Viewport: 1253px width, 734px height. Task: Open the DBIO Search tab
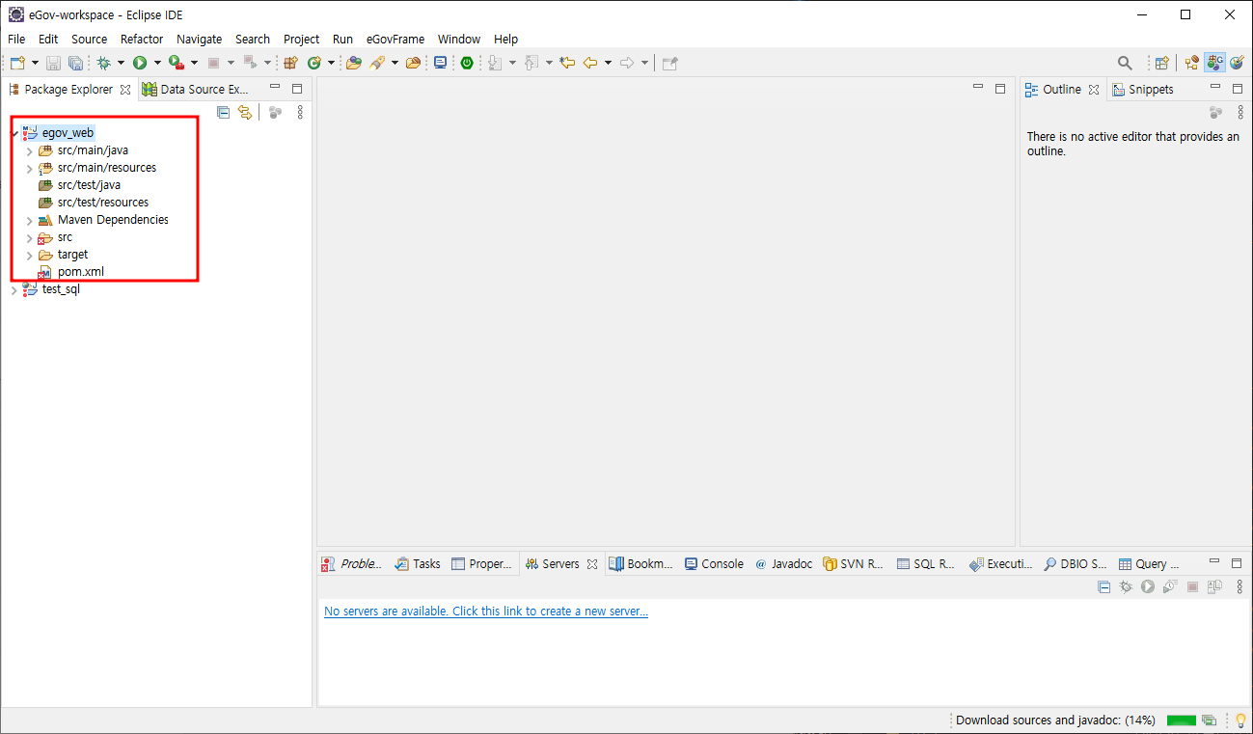[x=1076, y=563]
